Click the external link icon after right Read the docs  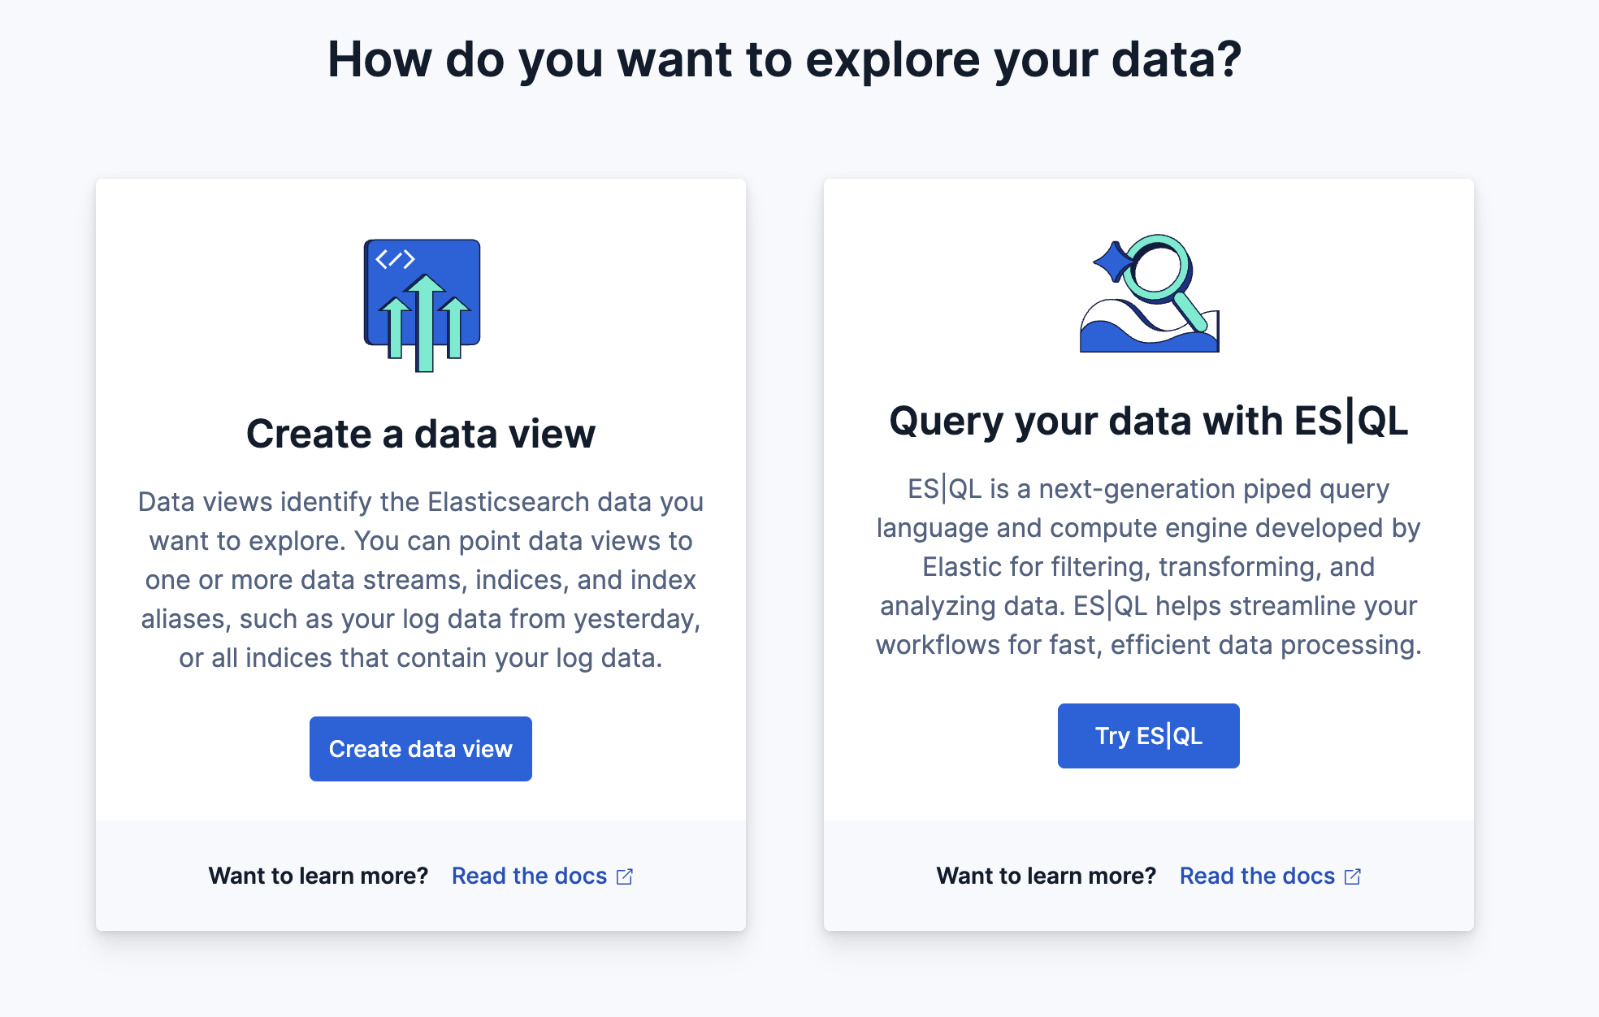(x=1351, y=876)
